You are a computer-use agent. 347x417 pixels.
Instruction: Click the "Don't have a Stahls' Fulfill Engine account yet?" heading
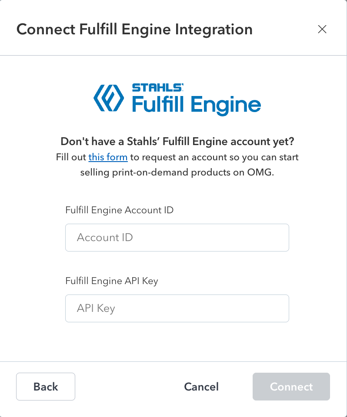click(177, 142)
